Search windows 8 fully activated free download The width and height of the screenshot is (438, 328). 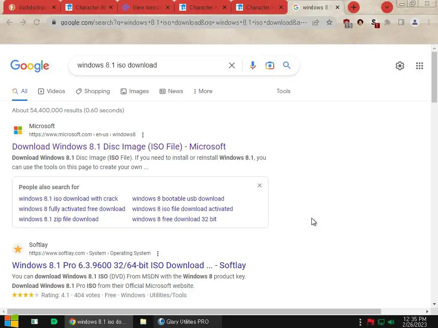click(x=72, y=209)
